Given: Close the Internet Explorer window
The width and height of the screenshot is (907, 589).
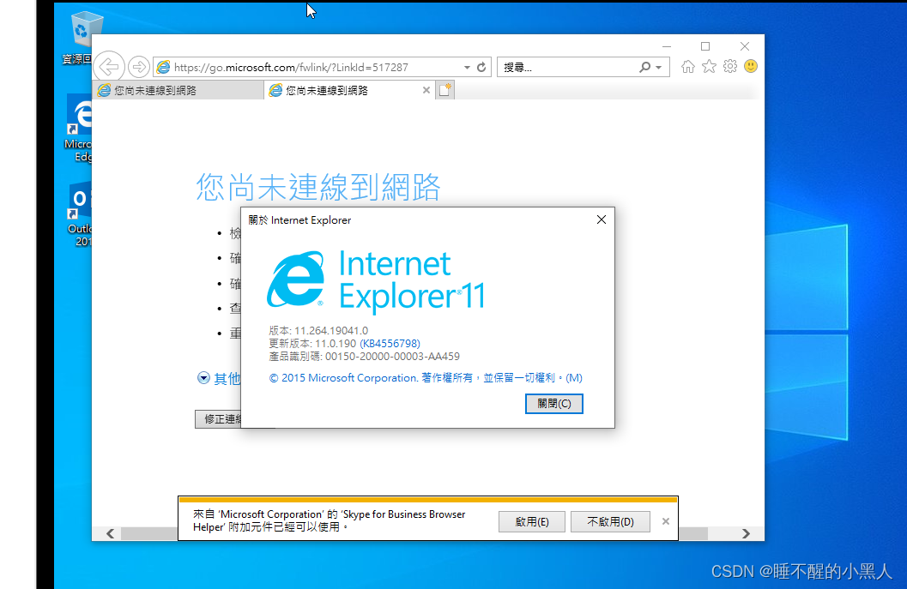Looking at the screenshot, I should tap(745, 46).
